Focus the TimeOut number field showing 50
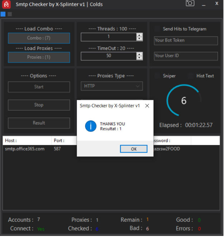Screen dimensions: 224x237 tap(109, 56)
